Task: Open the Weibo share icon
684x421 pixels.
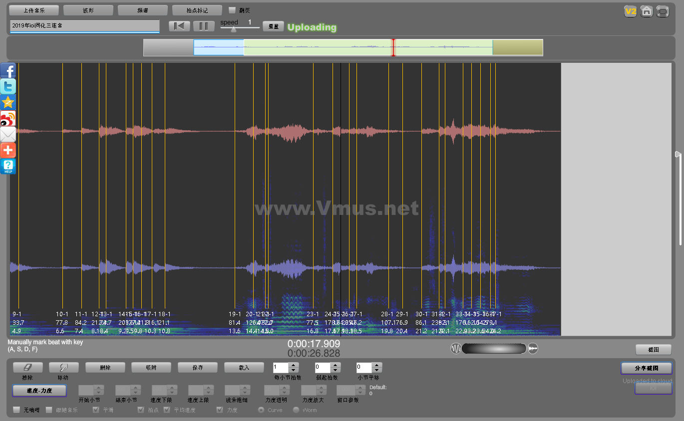Action: point(8,119)
